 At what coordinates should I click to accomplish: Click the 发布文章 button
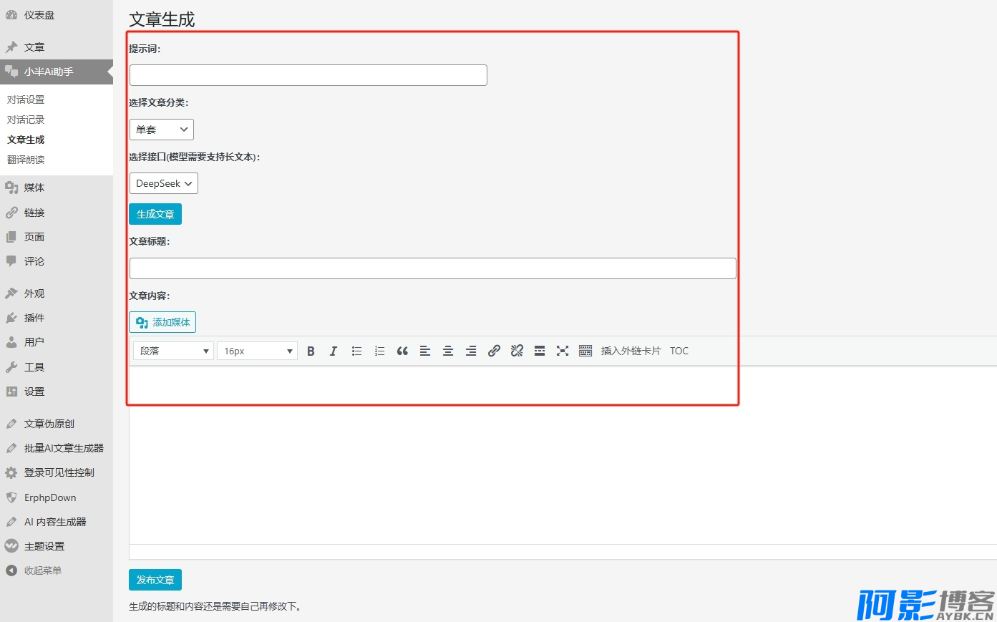[x=155, y=580]
